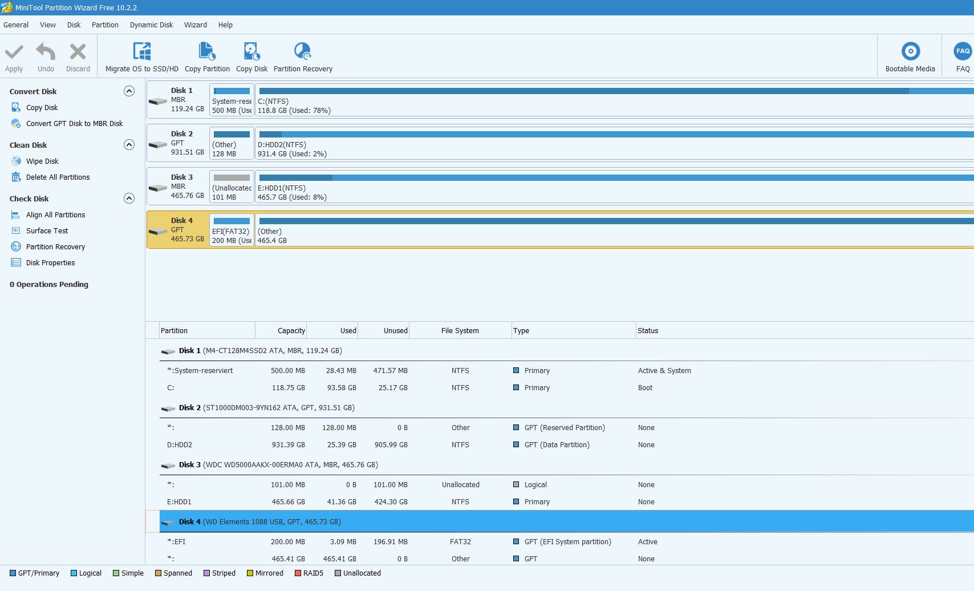Select Disk 2 drive icon in disk map

[x=158, y=145]
